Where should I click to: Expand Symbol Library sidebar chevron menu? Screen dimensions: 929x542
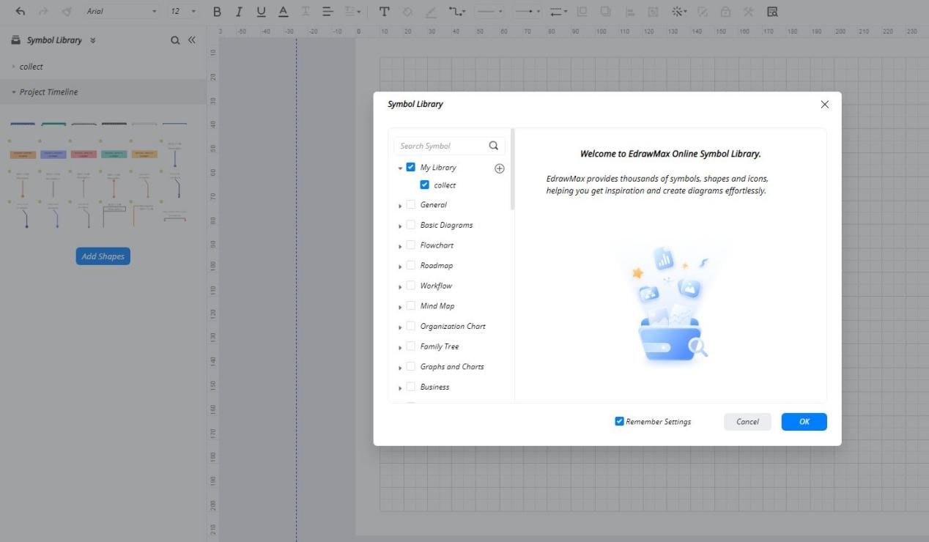tap(93, 40)
